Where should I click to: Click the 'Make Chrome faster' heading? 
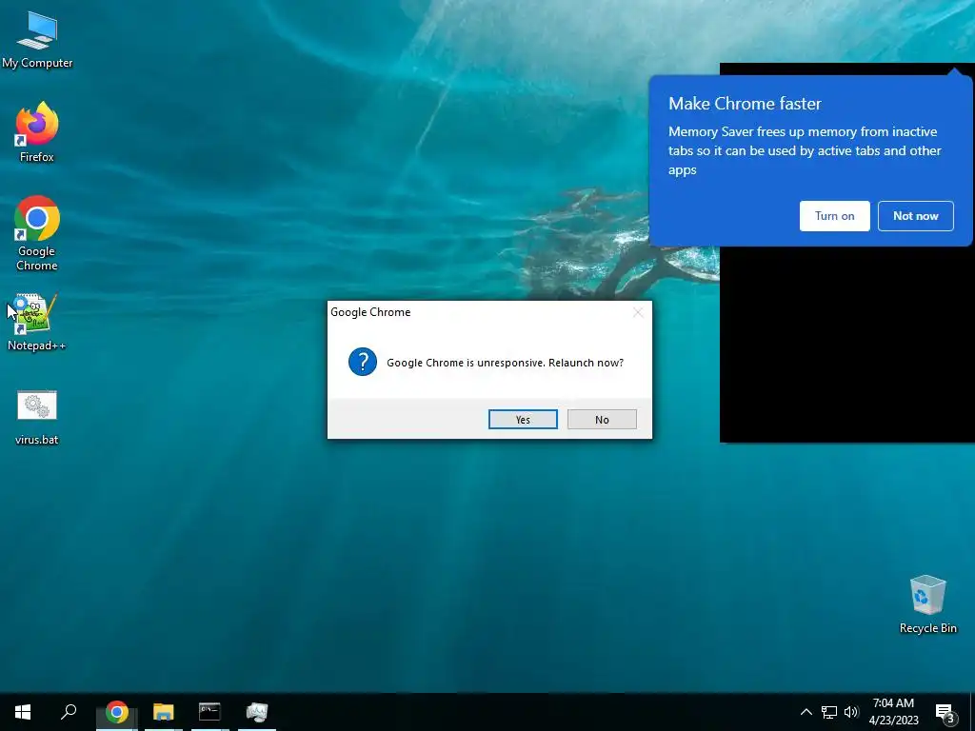tap(745, 103)
